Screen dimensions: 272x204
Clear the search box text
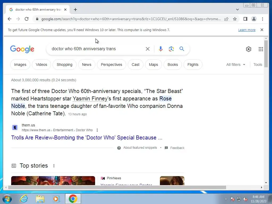(x=148, y=49)
